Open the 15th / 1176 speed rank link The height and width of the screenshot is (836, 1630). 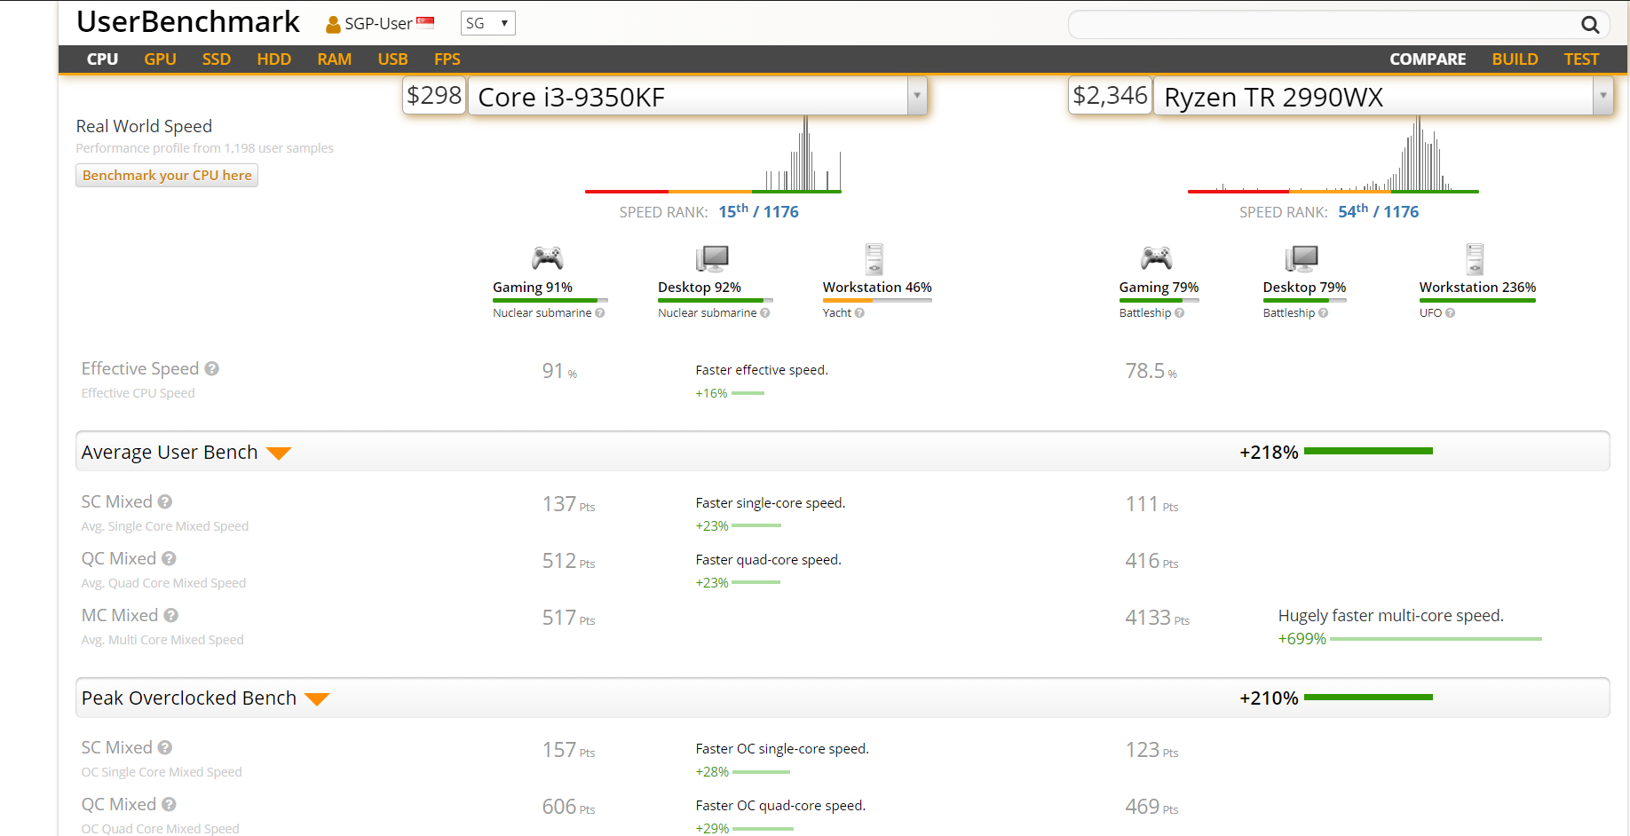(x=758, y=211)
